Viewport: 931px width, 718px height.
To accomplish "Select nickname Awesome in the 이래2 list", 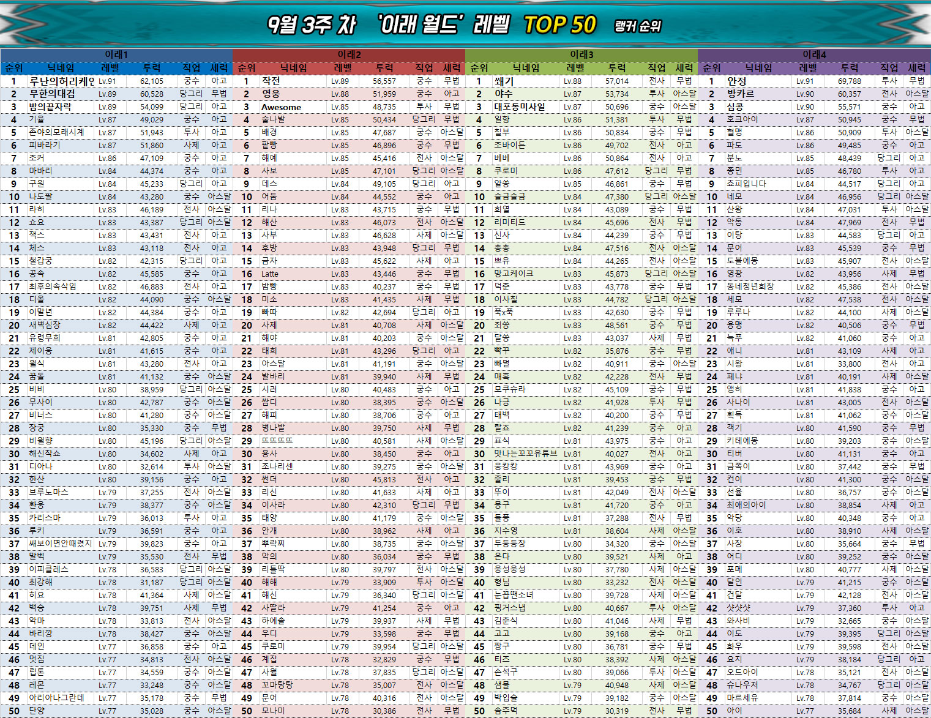I will [x=281, y=107].
